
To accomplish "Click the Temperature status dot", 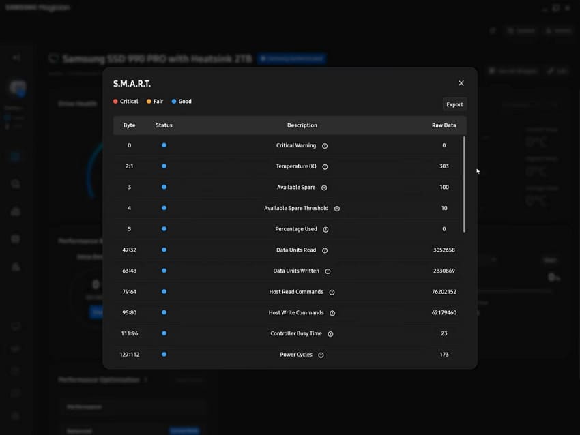I will click(x=164, y=166).
